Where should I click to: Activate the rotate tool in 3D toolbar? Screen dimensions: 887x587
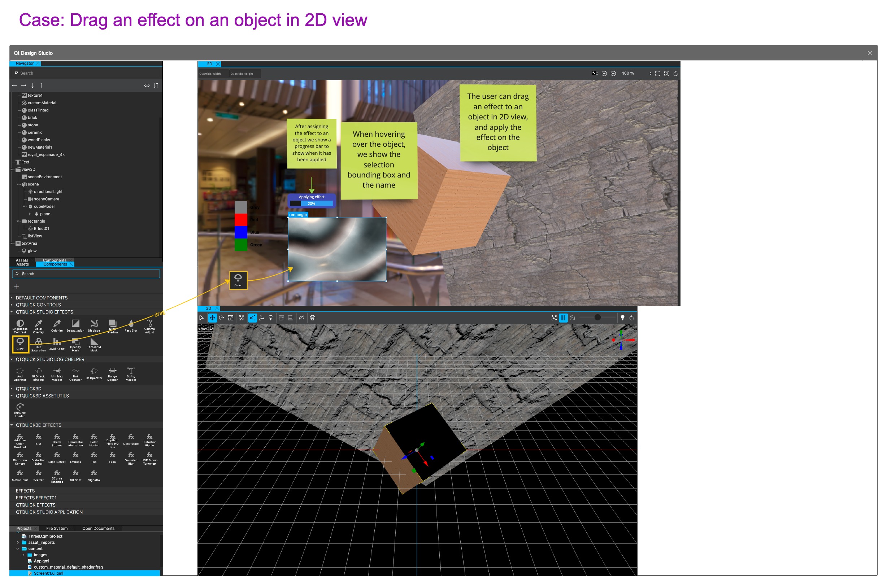(x=222, y=317)
